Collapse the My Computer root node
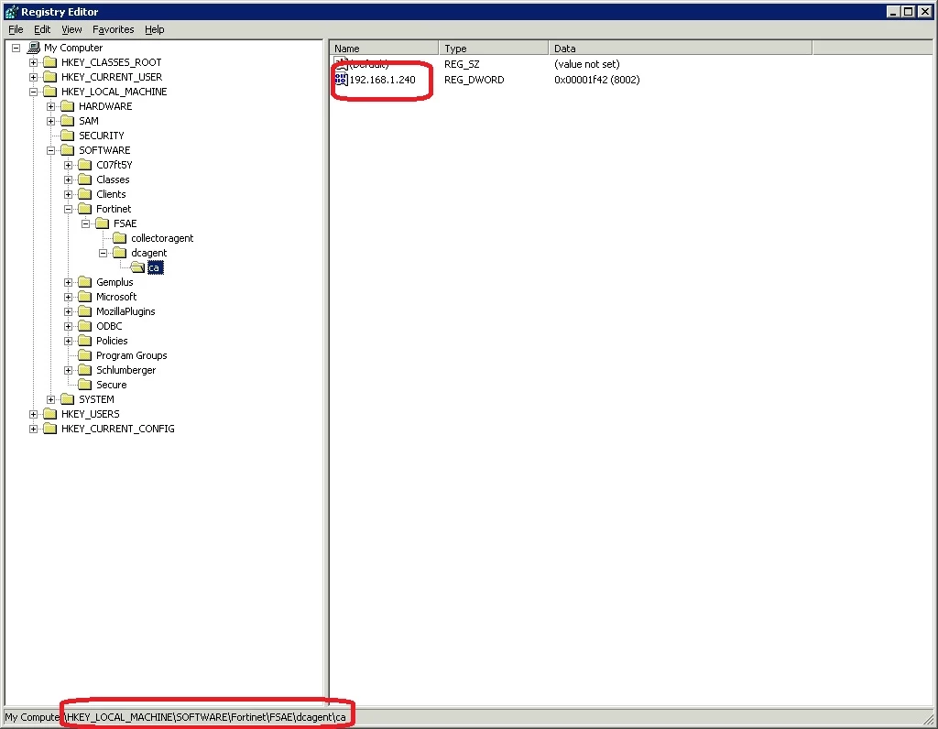The width and height of the screenshot is (938, 729). [x=16, y=48]
